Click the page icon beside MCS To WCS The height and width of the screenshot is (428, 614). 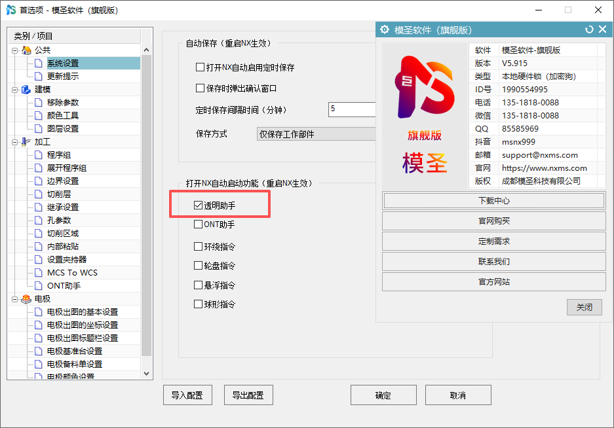coord(39,273)
